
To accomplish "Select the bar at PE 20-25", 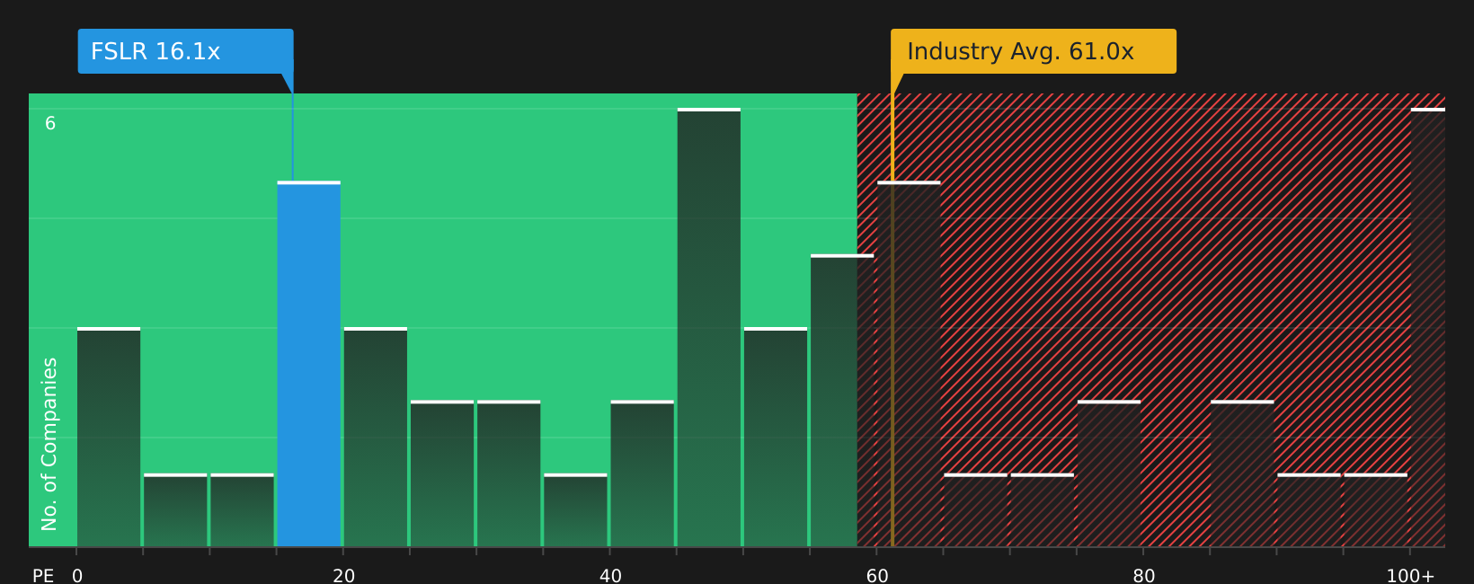I will pos(376,437).
